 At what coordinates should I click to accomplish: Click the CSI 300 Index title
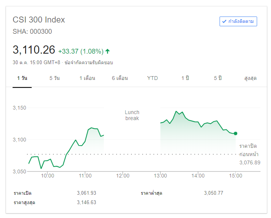(x=39, y=20)
